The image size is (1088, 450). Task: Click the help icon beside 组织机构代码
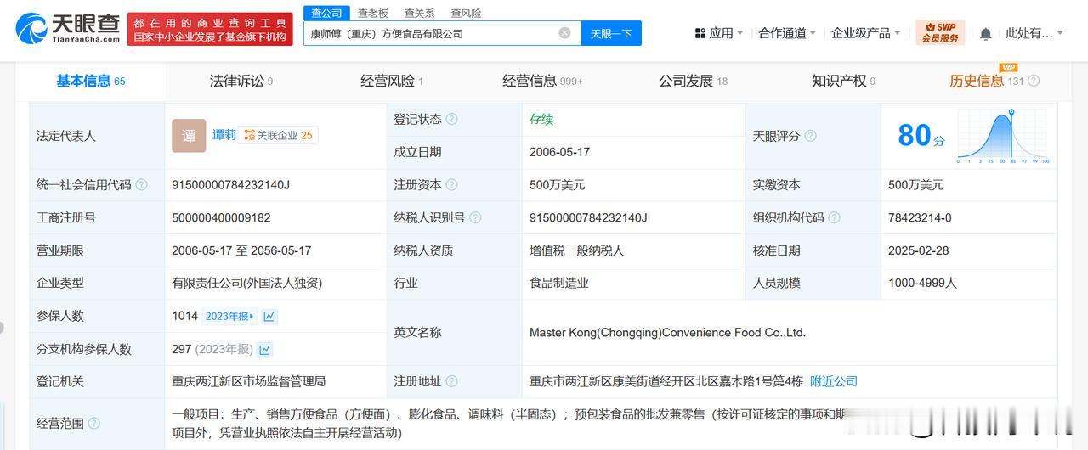tap(834, 217)
